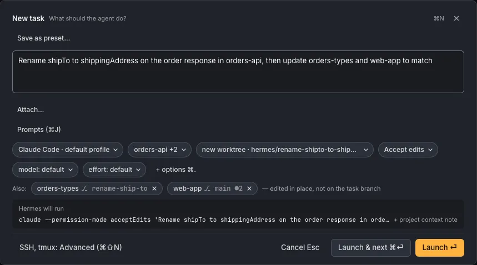Click 'What should the agent do?' text
The width and height of the screenshot is (477, 265).
click(88, 18)
